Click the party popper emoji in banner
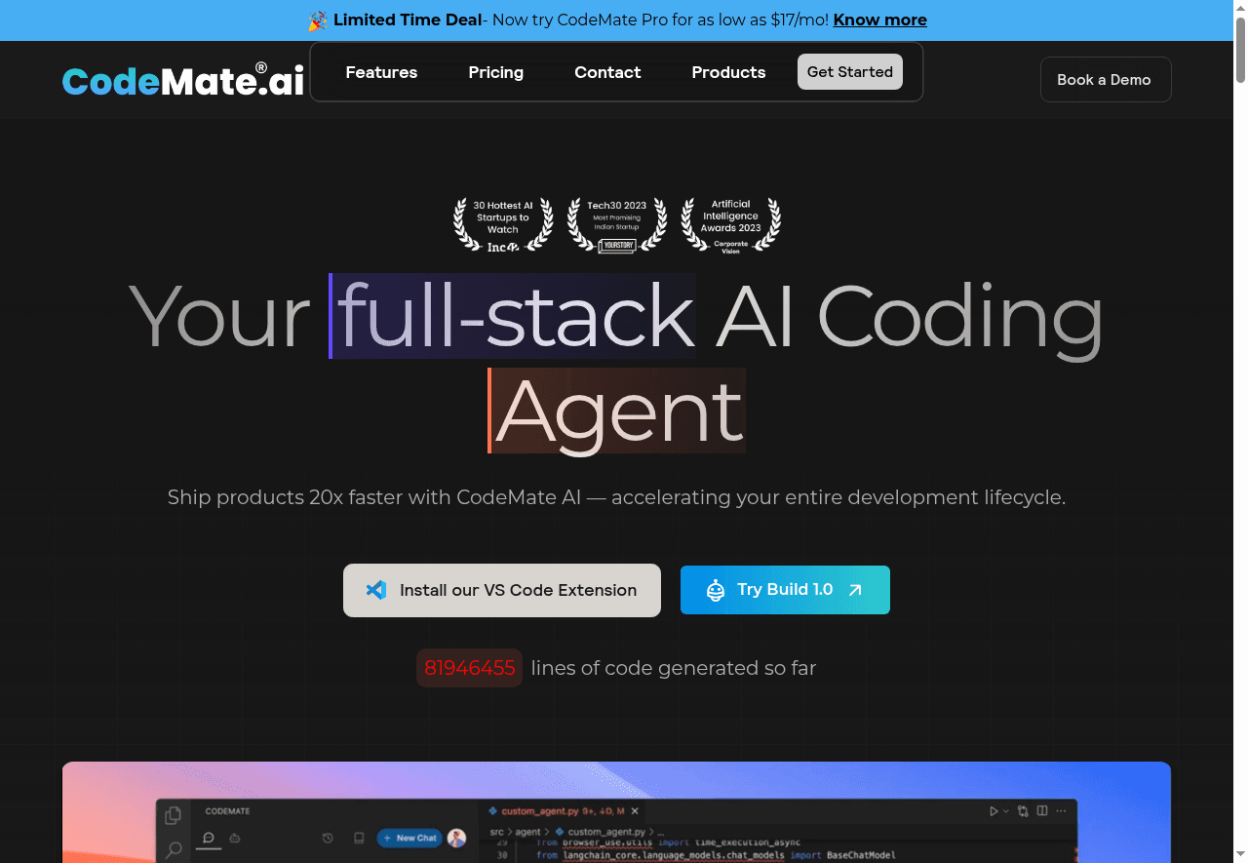Image resolution: width=1248 pixels, height=863 pixels. tap(318, 20)
